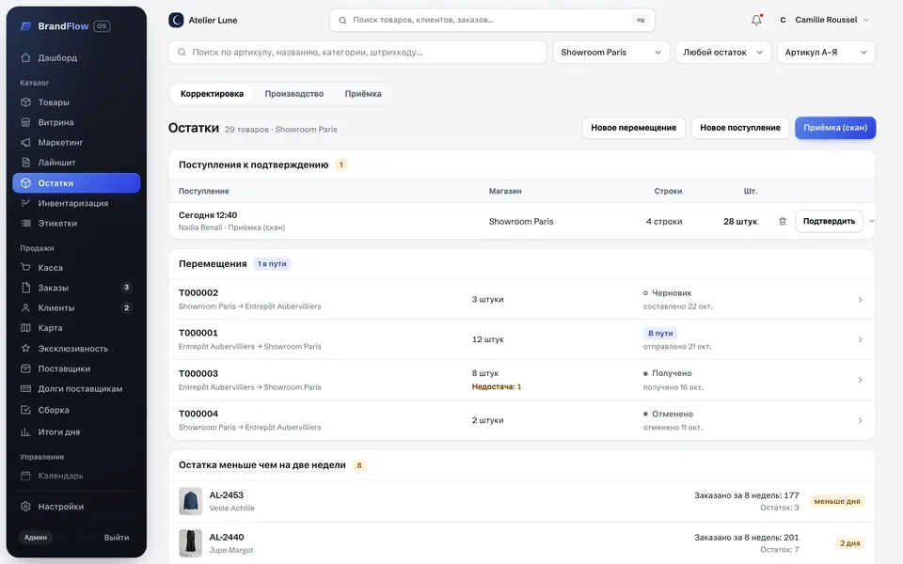The height and width of the screenshot is (564, 903).
Task: Open transfer T000004 row chevron
Action: (860, 421)
